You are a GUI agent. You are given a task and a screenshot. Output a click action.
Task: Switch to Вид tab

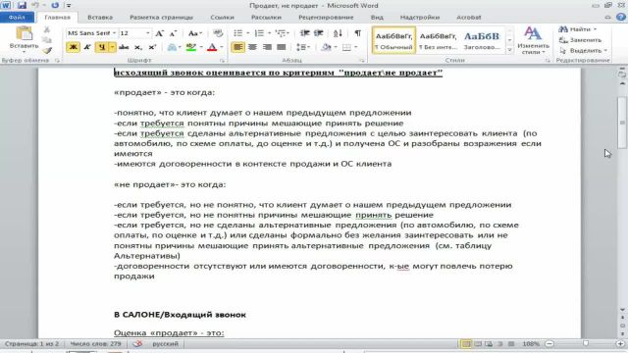tap(377, 18)
